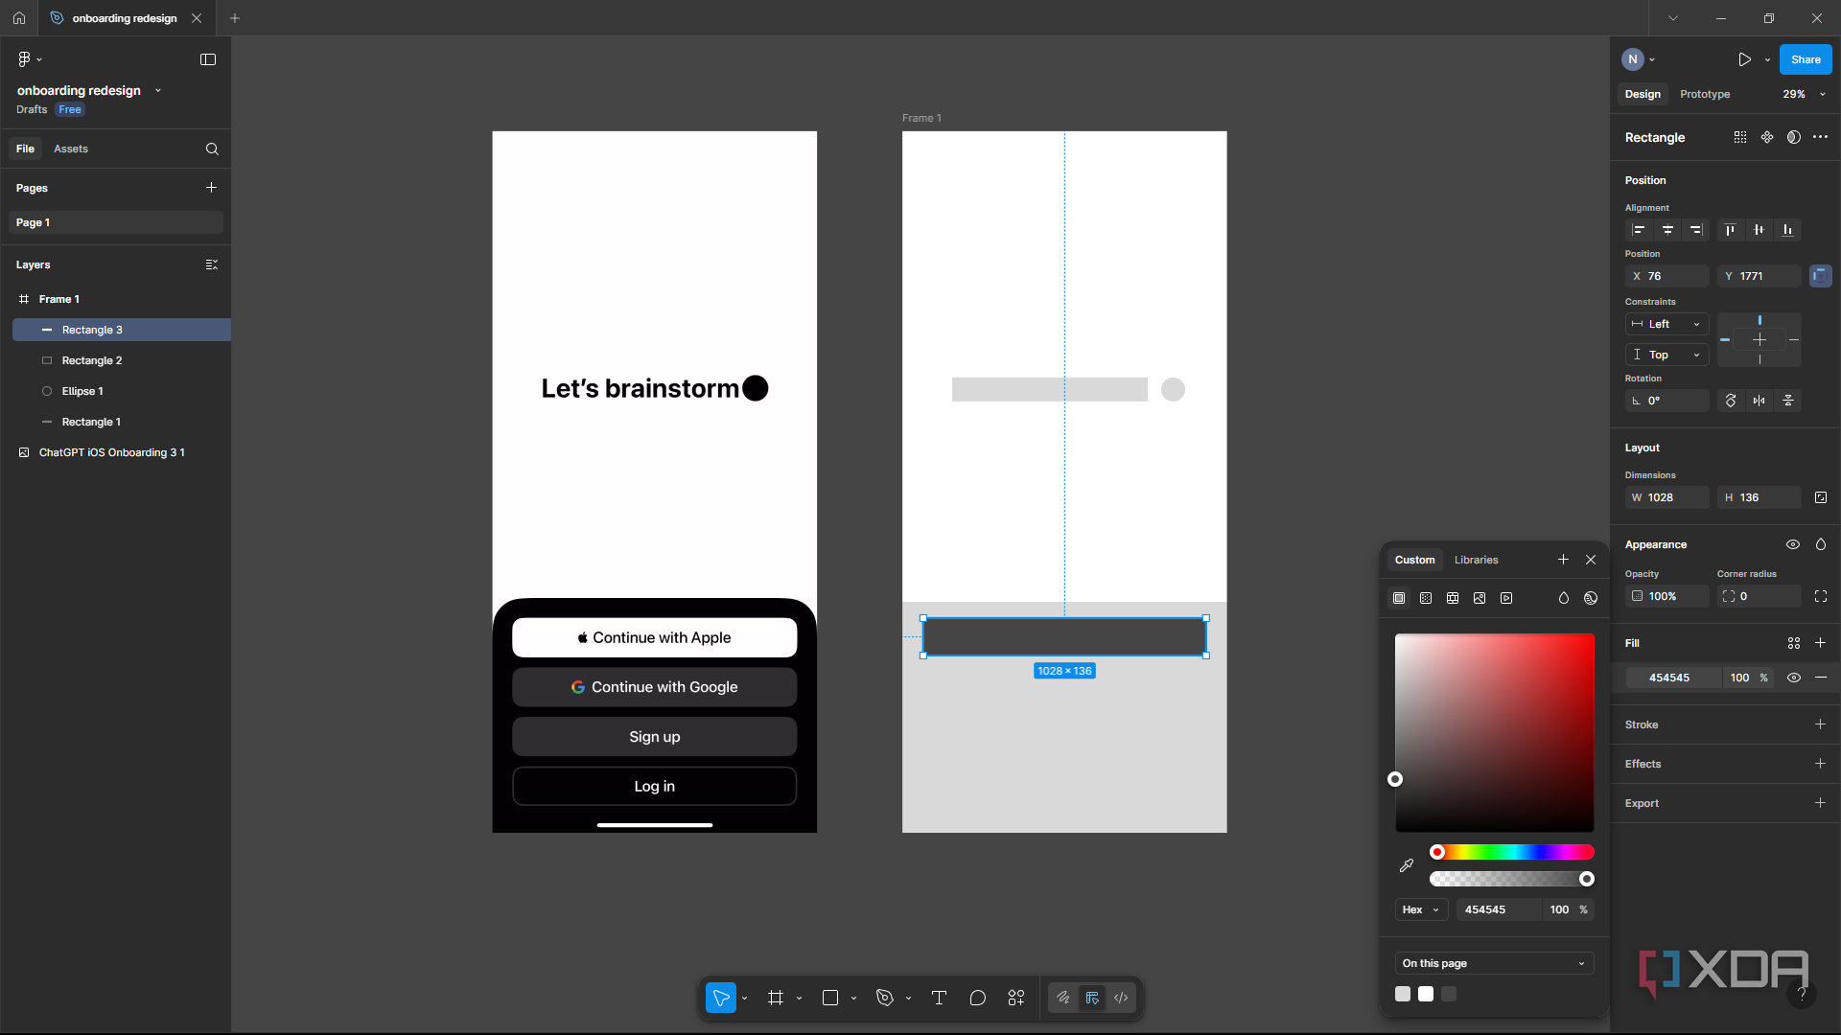Toggle the sidebar minimize UI icon

[x=208, y=59]
